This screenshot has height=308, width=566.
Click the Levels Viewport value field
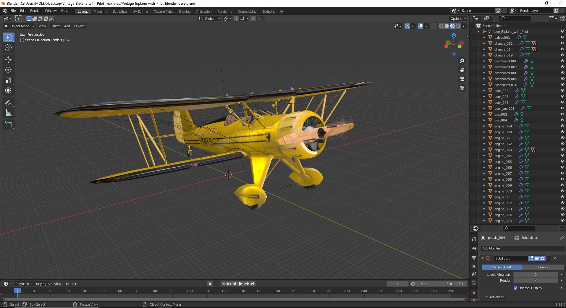pos(536,275)
